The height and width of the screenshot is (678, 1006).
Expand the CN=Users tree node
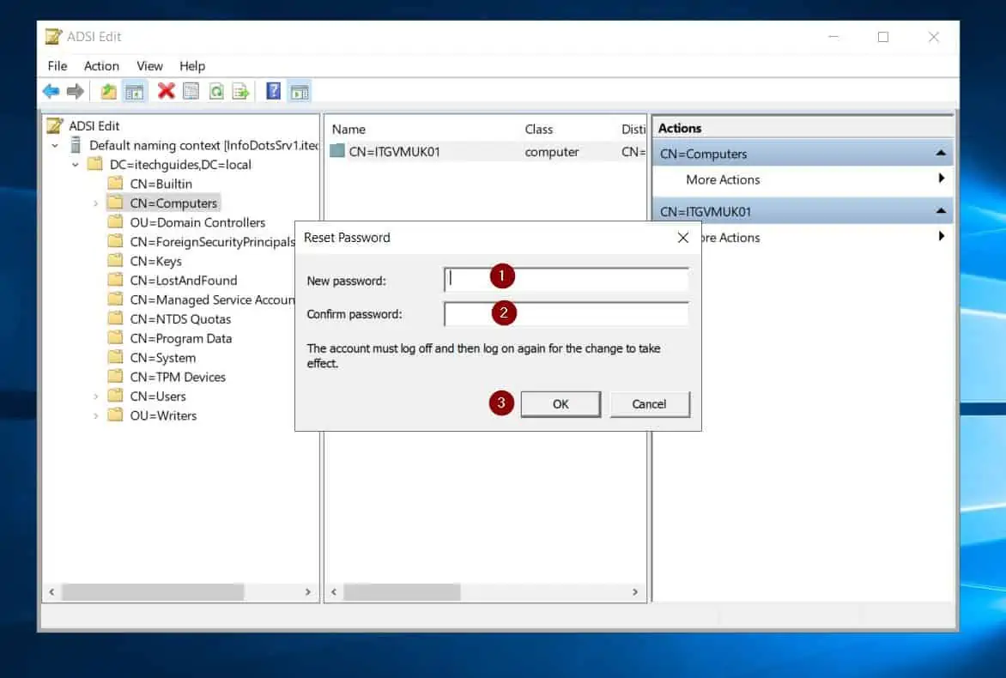[x=95, y=397]
